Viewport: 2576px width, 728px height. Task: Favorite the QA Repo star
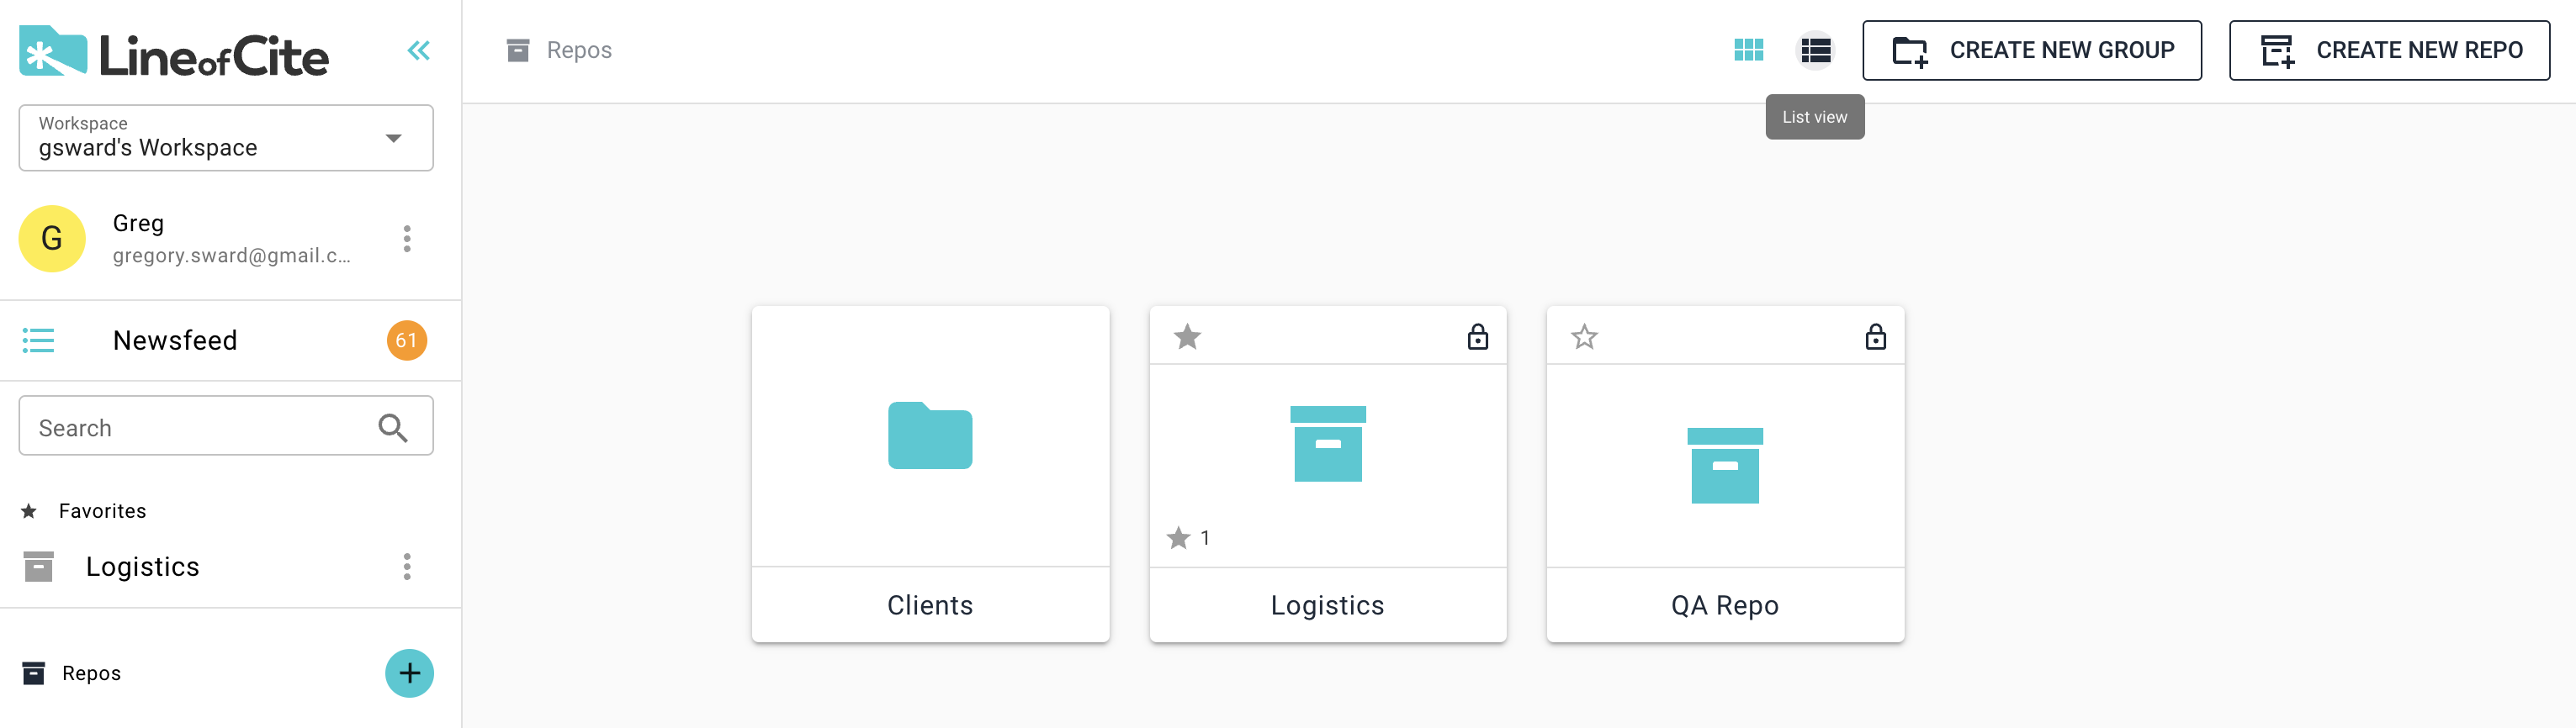coord(1584,338)
